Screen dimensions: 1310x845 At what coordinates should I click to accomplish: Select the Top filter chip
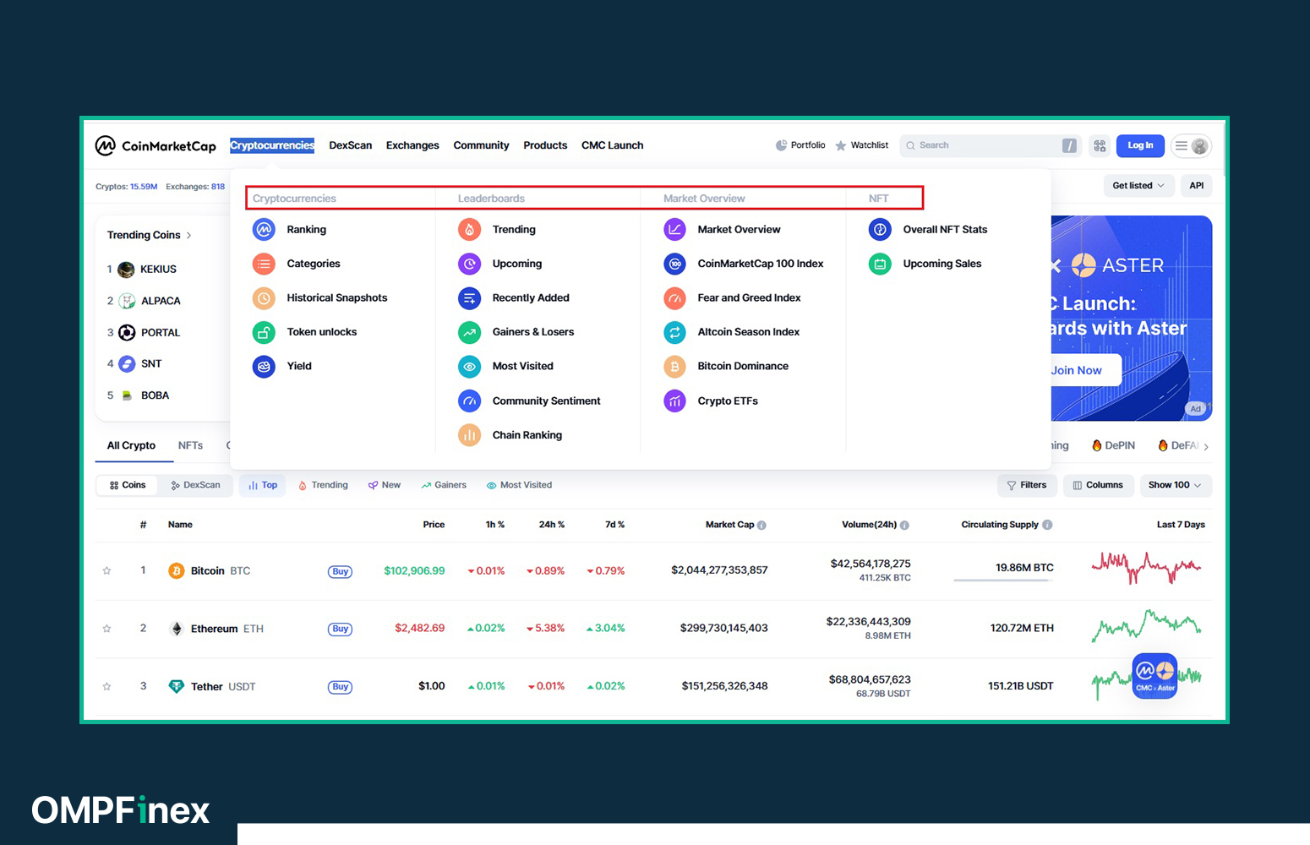263,485
